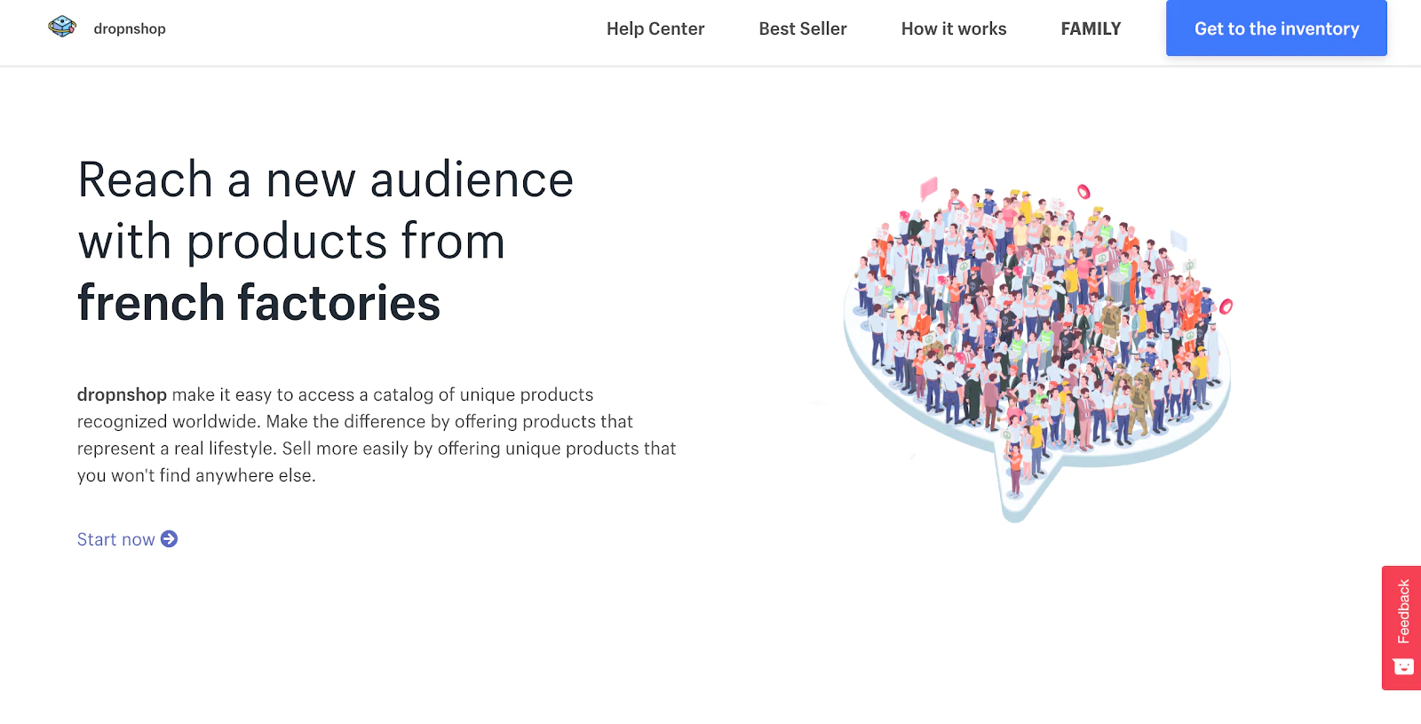Click the dropnshop logo icon
This screenshot has height=724, width=1421.
(x=62, y=27)
